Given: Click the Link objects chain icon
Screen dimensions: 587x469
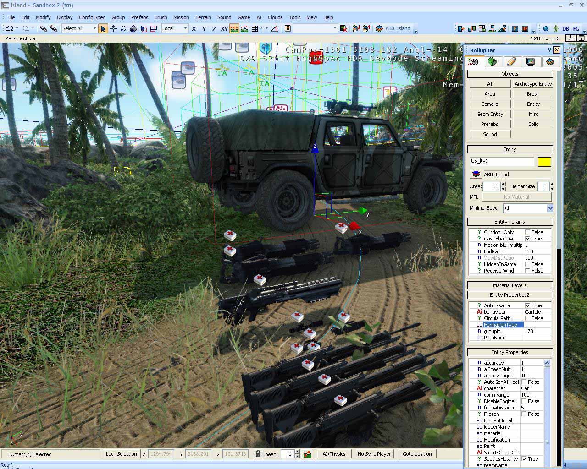Looking at the screenshot, I should click(x=43, y=28).
